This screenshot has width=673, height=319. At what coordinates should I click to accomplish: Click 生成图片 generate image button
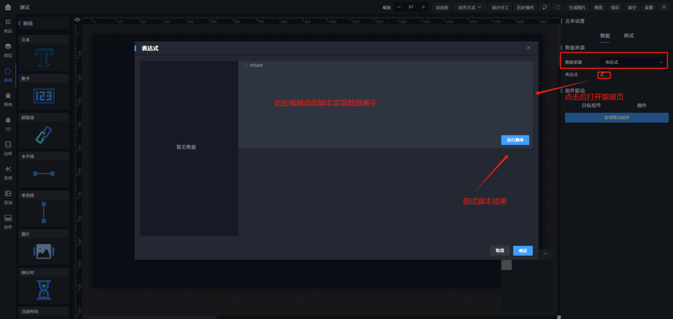click(577, 7)
